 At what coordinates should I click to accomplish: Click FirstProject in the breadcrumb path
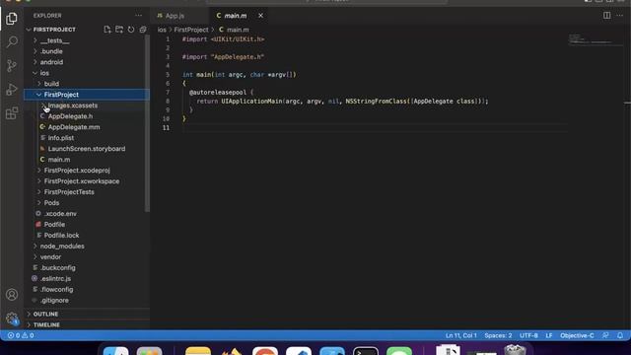click(191, 30)
